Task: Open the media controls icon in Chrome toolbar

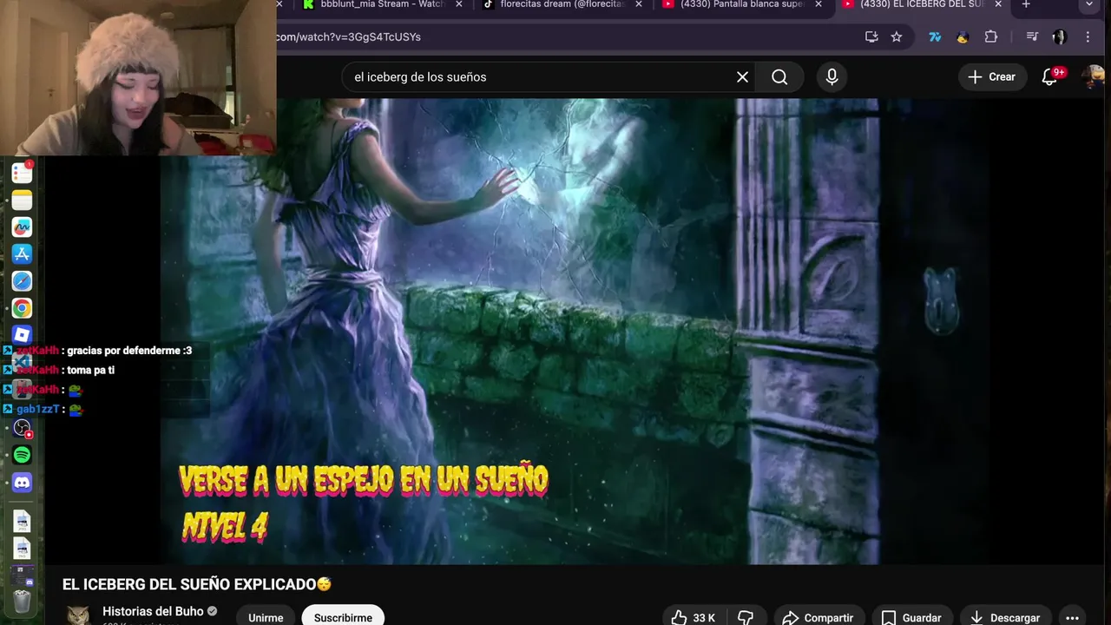Action: 1032,36
